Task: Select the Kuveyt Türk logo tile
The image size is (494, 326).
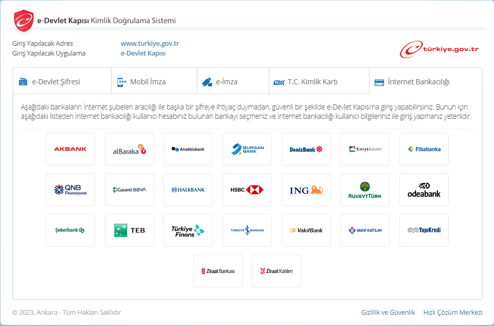Action: click(364, 190)
